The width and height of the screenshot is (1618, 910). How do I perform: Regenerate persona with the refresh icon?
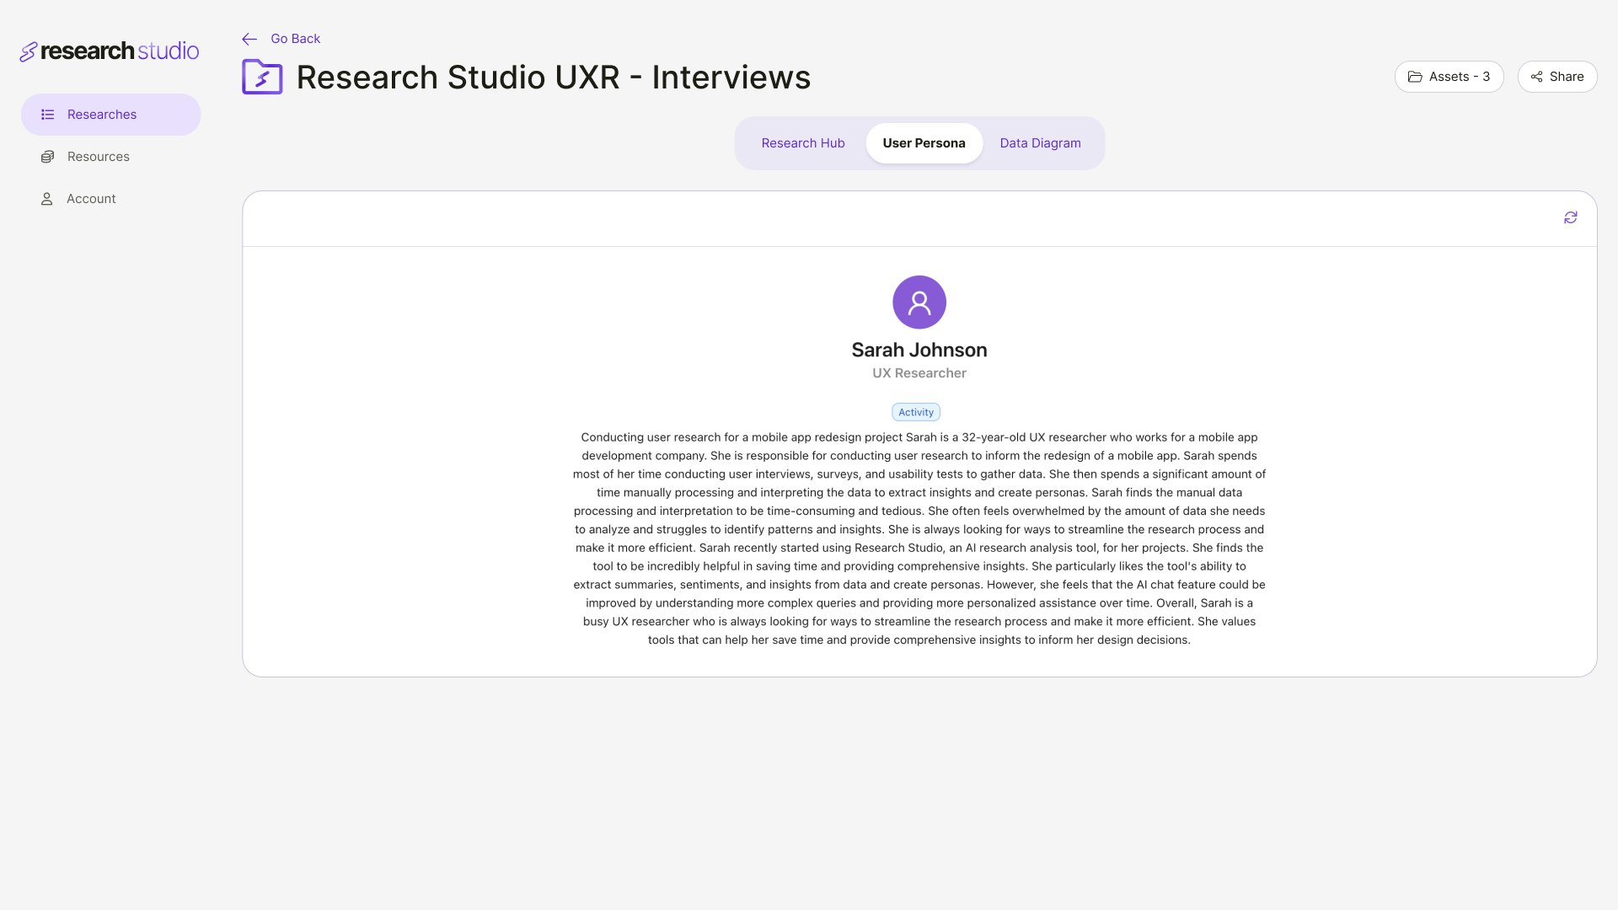click(x=1571, y=218)
